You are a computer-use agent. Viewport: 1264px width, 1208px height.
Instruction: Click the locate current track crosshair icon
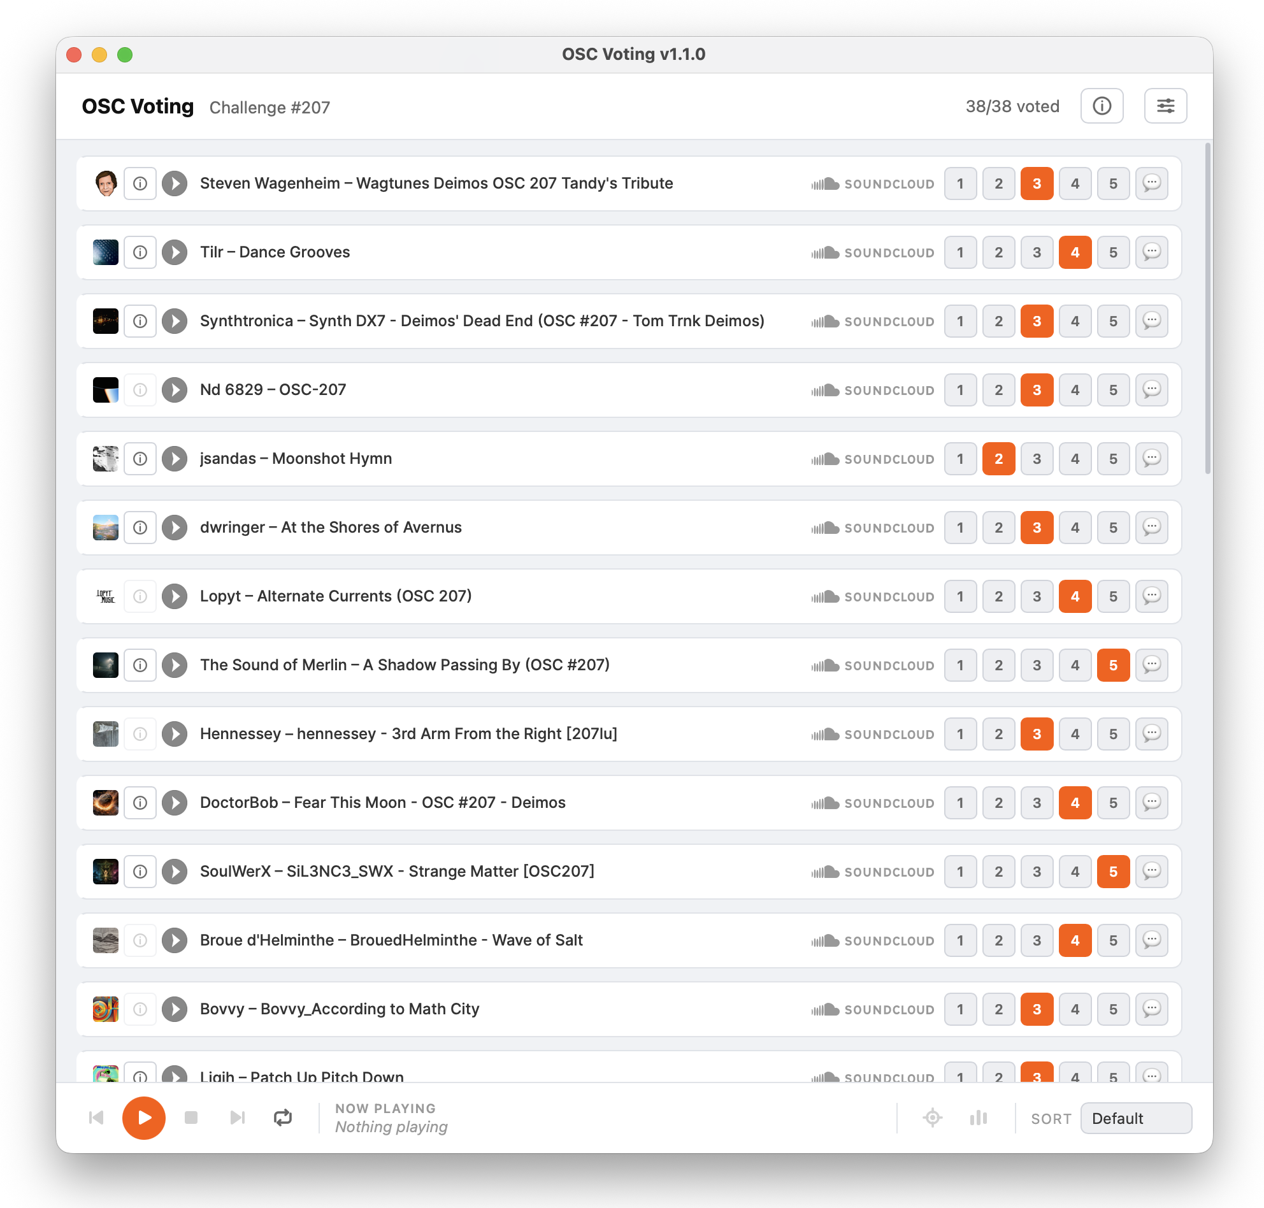pos(931,1118)
